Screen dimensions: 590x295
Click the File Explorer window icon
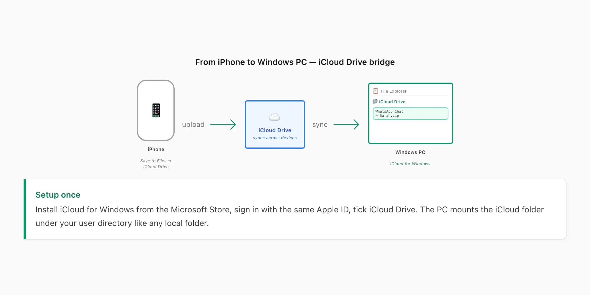pyautogui.click(x=376, y=91)
